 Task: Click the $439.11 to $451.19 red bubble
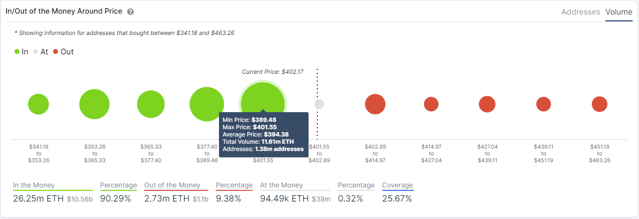[x=544, y=104]
